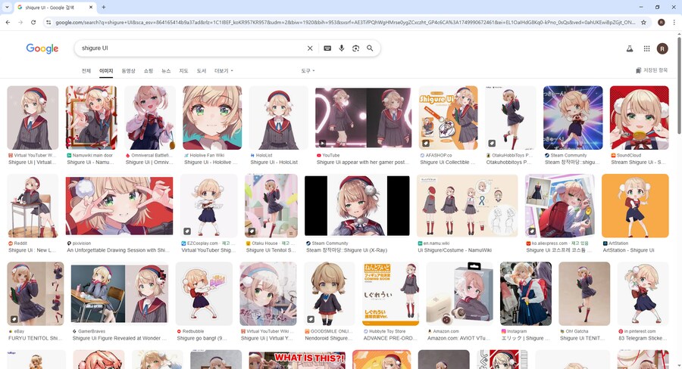Click the 'shigure UI' search input box
The height and width of the screenshot is (369, 682).
pos(192,48)
